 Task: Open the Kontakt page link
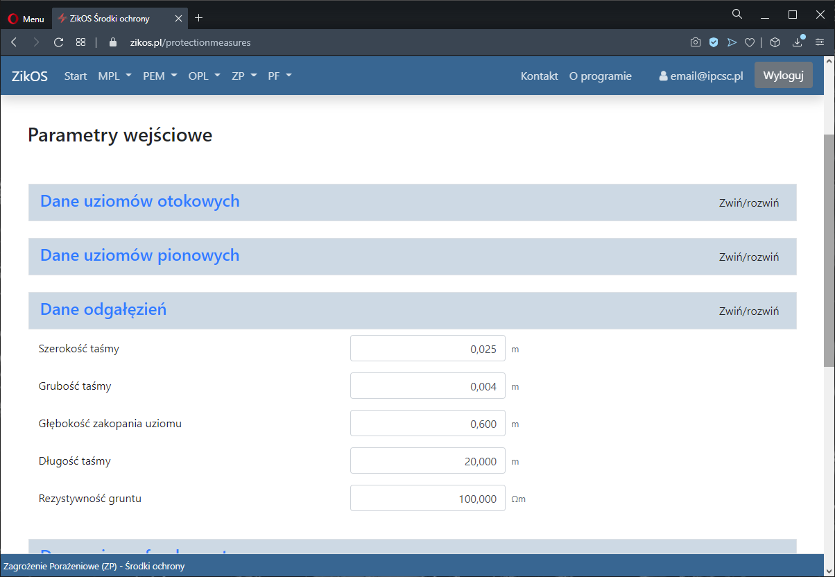(x=539, y=76)
